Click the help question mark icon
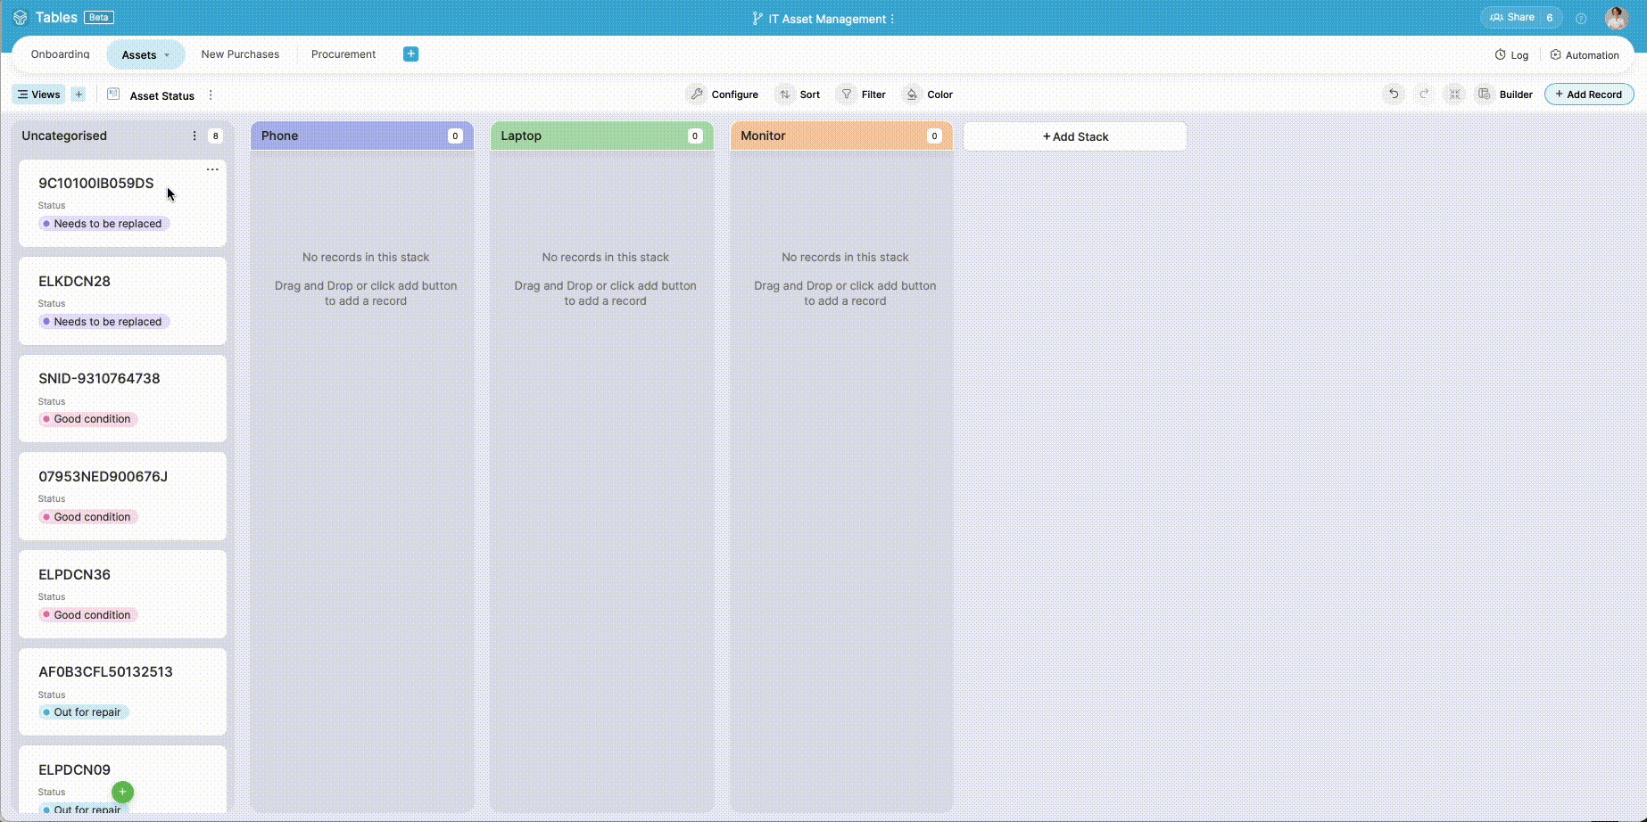Screen dimensions: 1647x822 click(1581, 18)
